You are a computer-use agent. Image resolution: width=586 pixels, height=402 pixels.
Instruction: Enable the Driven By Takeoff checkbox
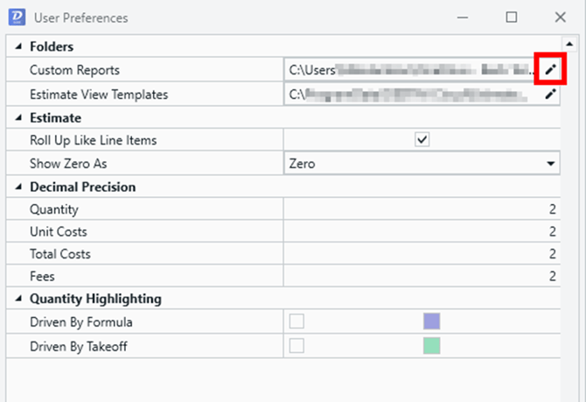(x=296, y=345)
